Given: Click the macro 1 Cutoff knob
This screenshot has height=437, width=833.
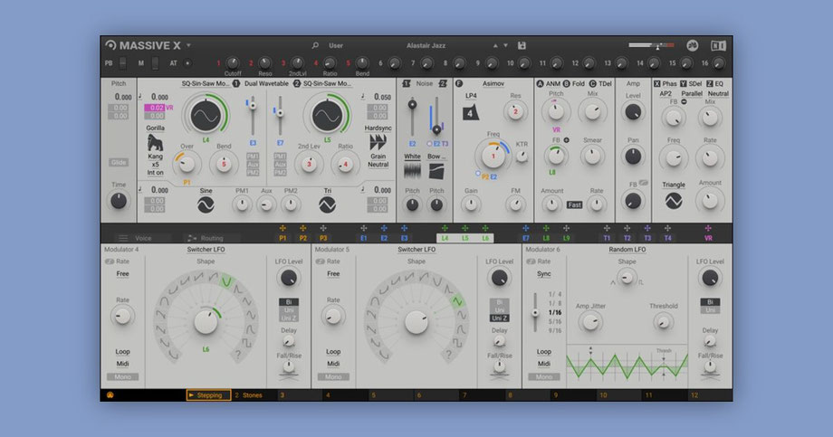Looking at the screenshot, I should tap(233, 63).
